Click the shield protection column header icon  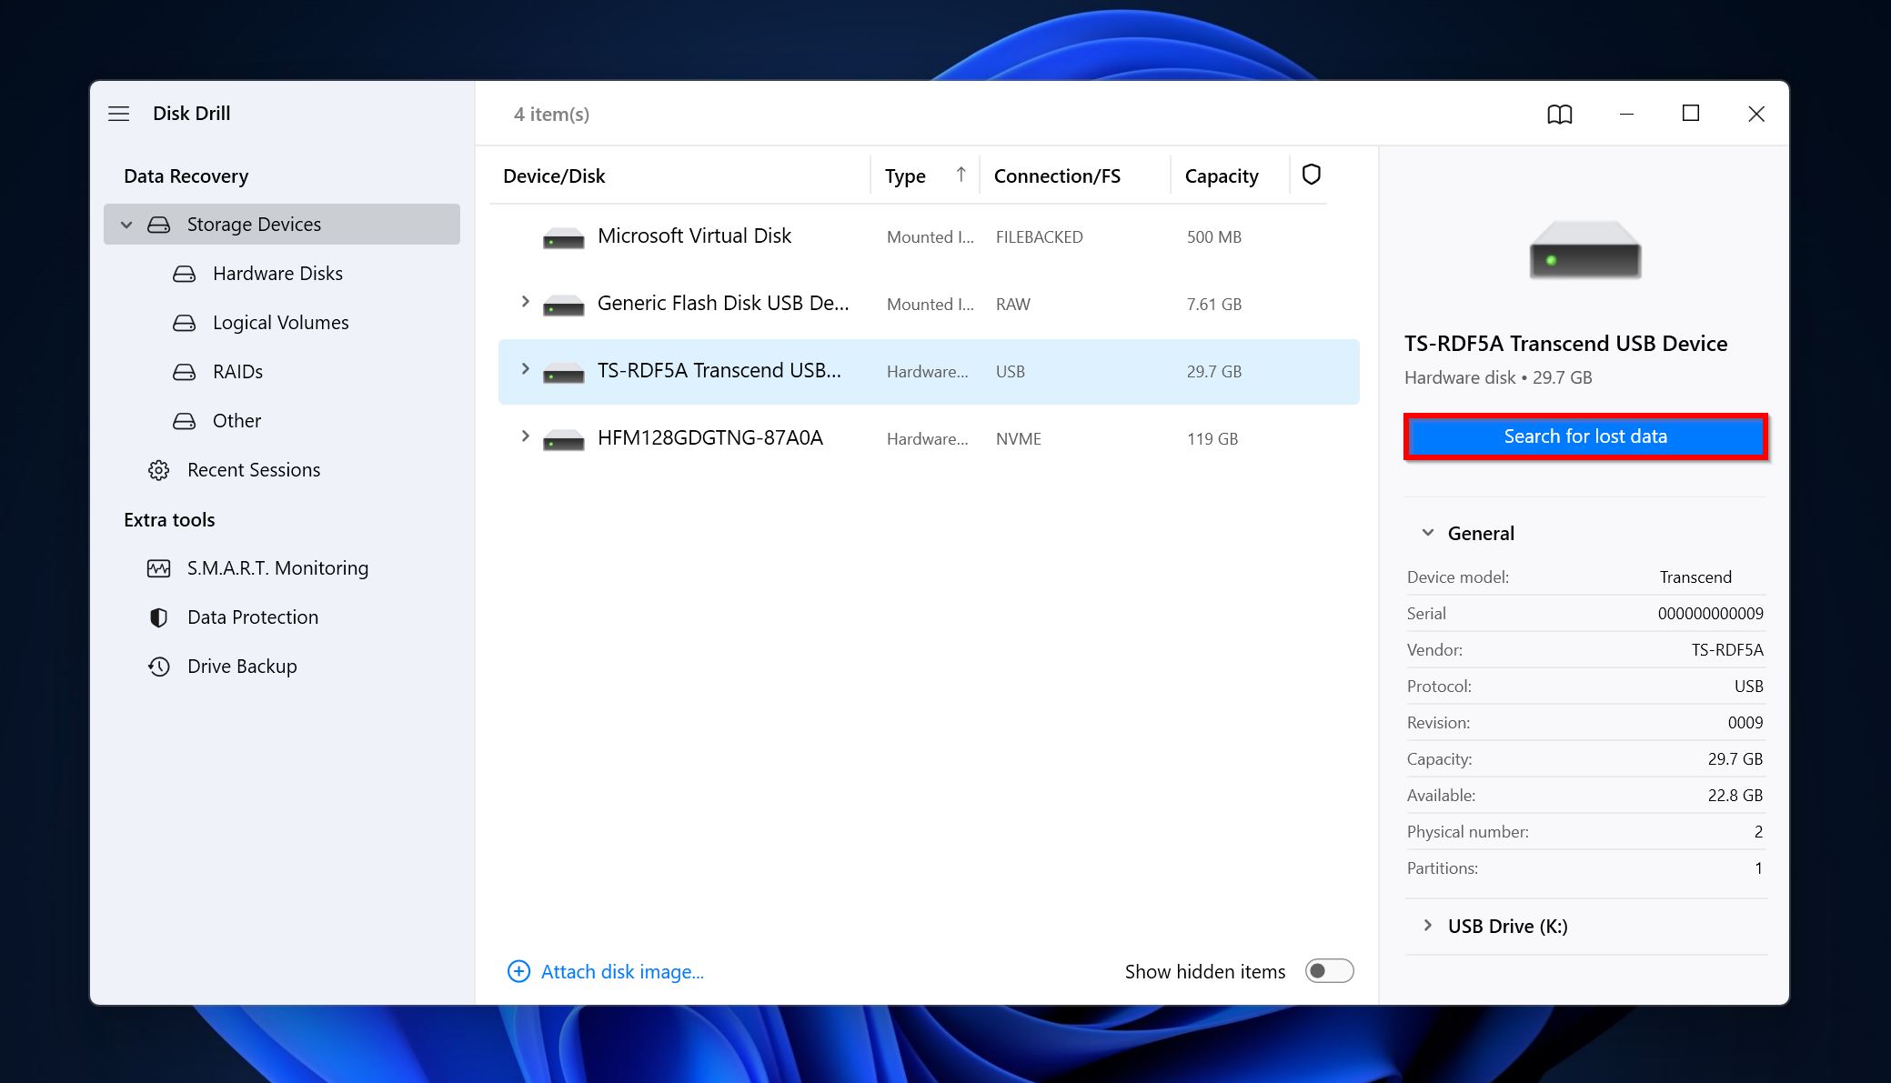click(x=1311, y=175)
